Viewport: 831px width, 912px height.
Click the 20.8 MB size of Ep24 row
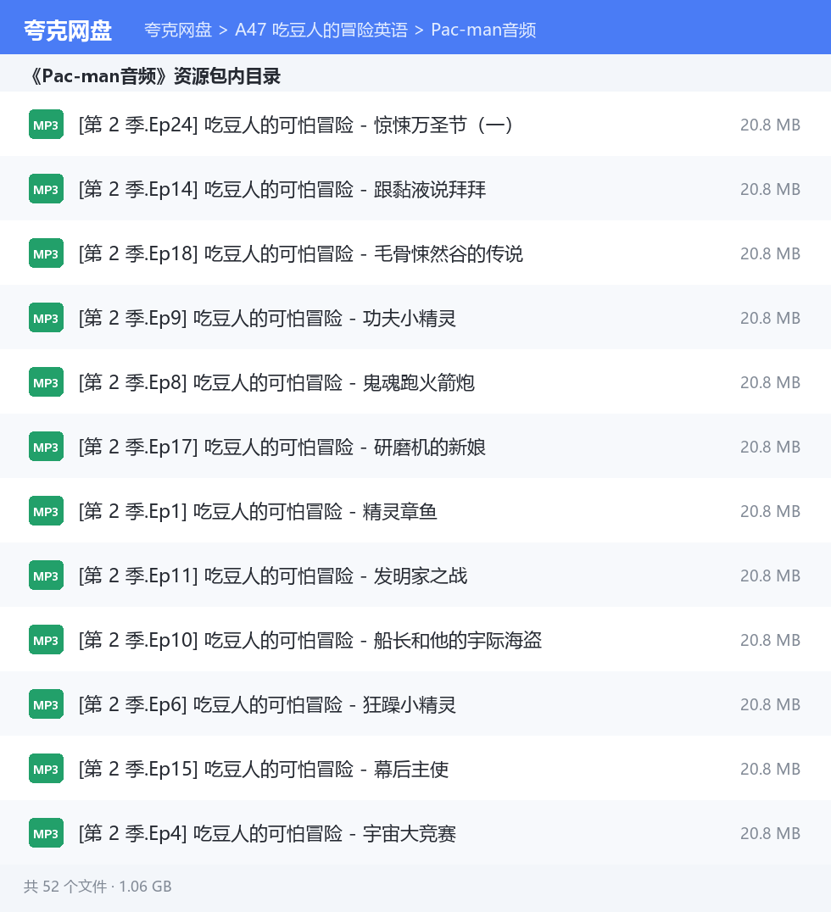tap(770, 125)
